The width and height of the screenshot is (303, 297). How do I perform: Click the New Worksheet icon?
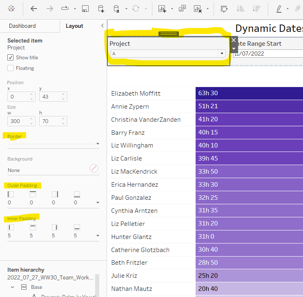[162, 9]
